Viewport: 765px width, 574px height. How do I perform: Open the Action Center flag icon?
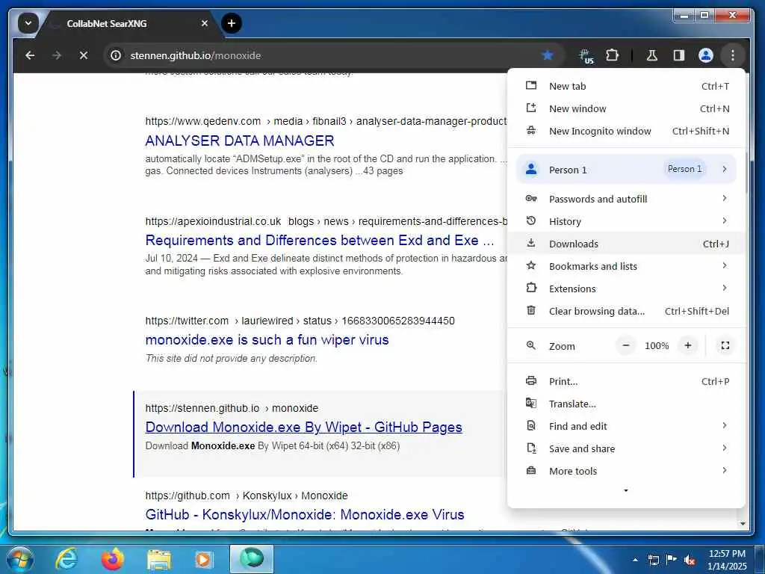[672, 560]
